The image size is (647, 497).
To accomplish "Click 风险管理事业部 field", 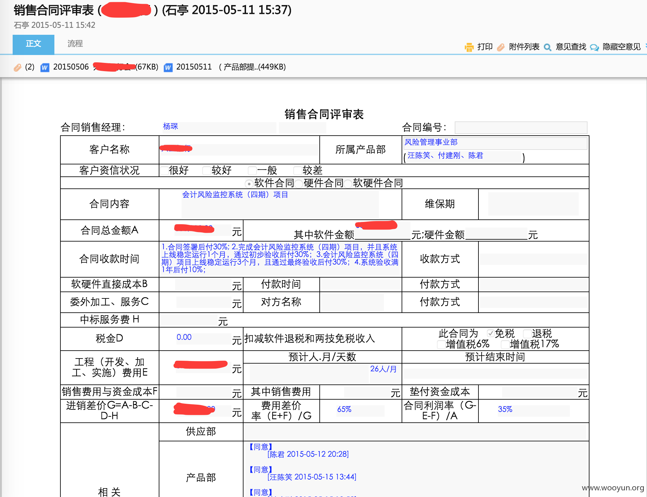I will pyautogui.click(x=496, y=143).
